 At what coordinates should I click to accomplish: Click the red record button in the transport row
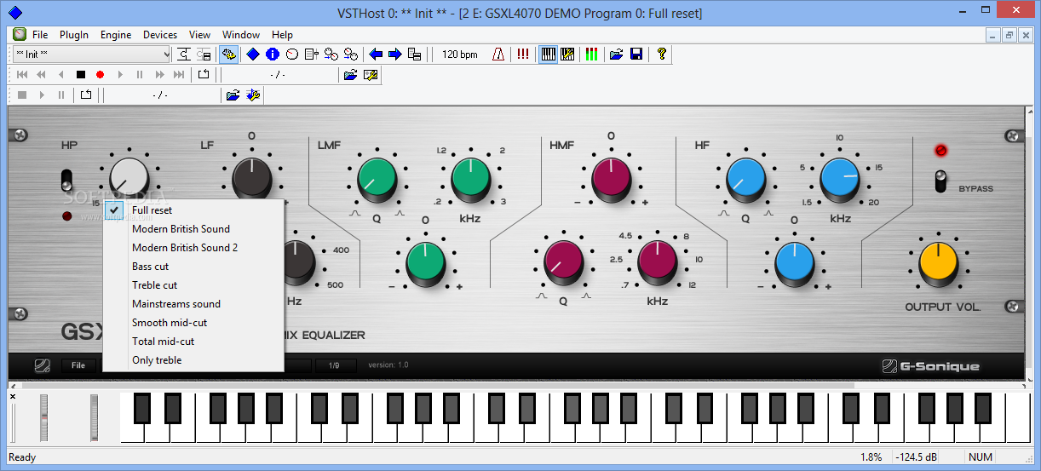pyautogui.click(x=100, y=74)
